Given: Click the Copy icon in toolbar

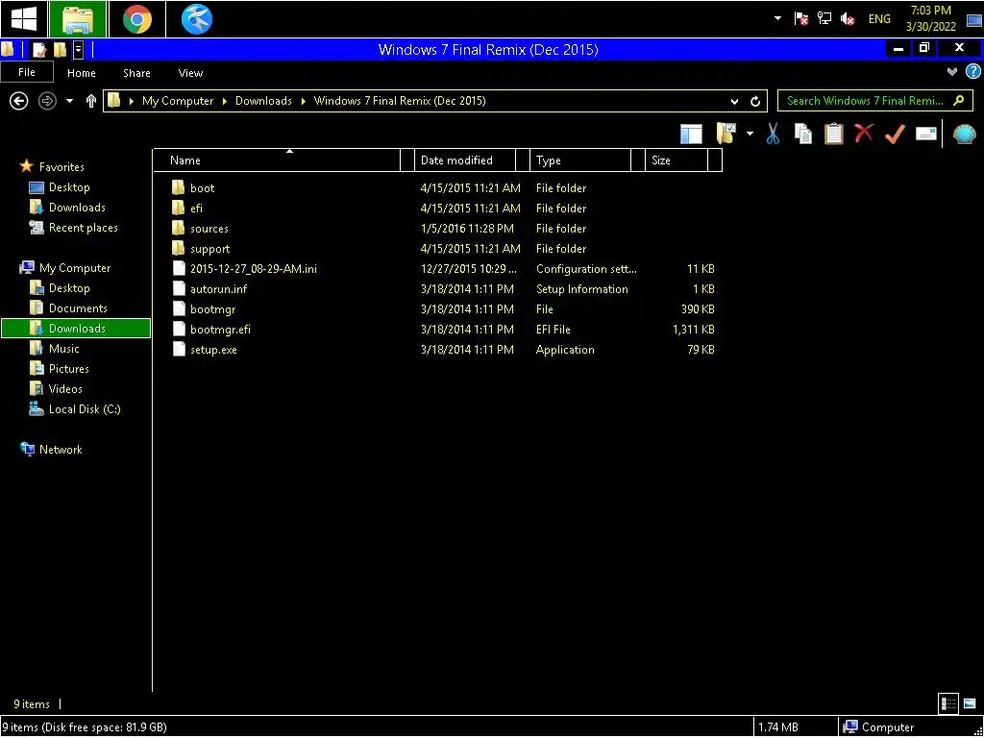Looking at the screenshot, I should click(x=803, y=134).
